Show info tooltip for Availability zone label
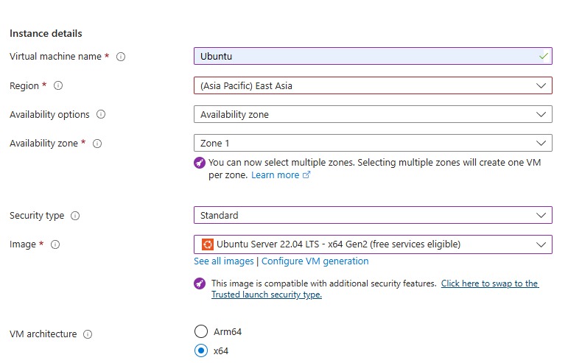568x363 pixels. click(x=97, y=144)
